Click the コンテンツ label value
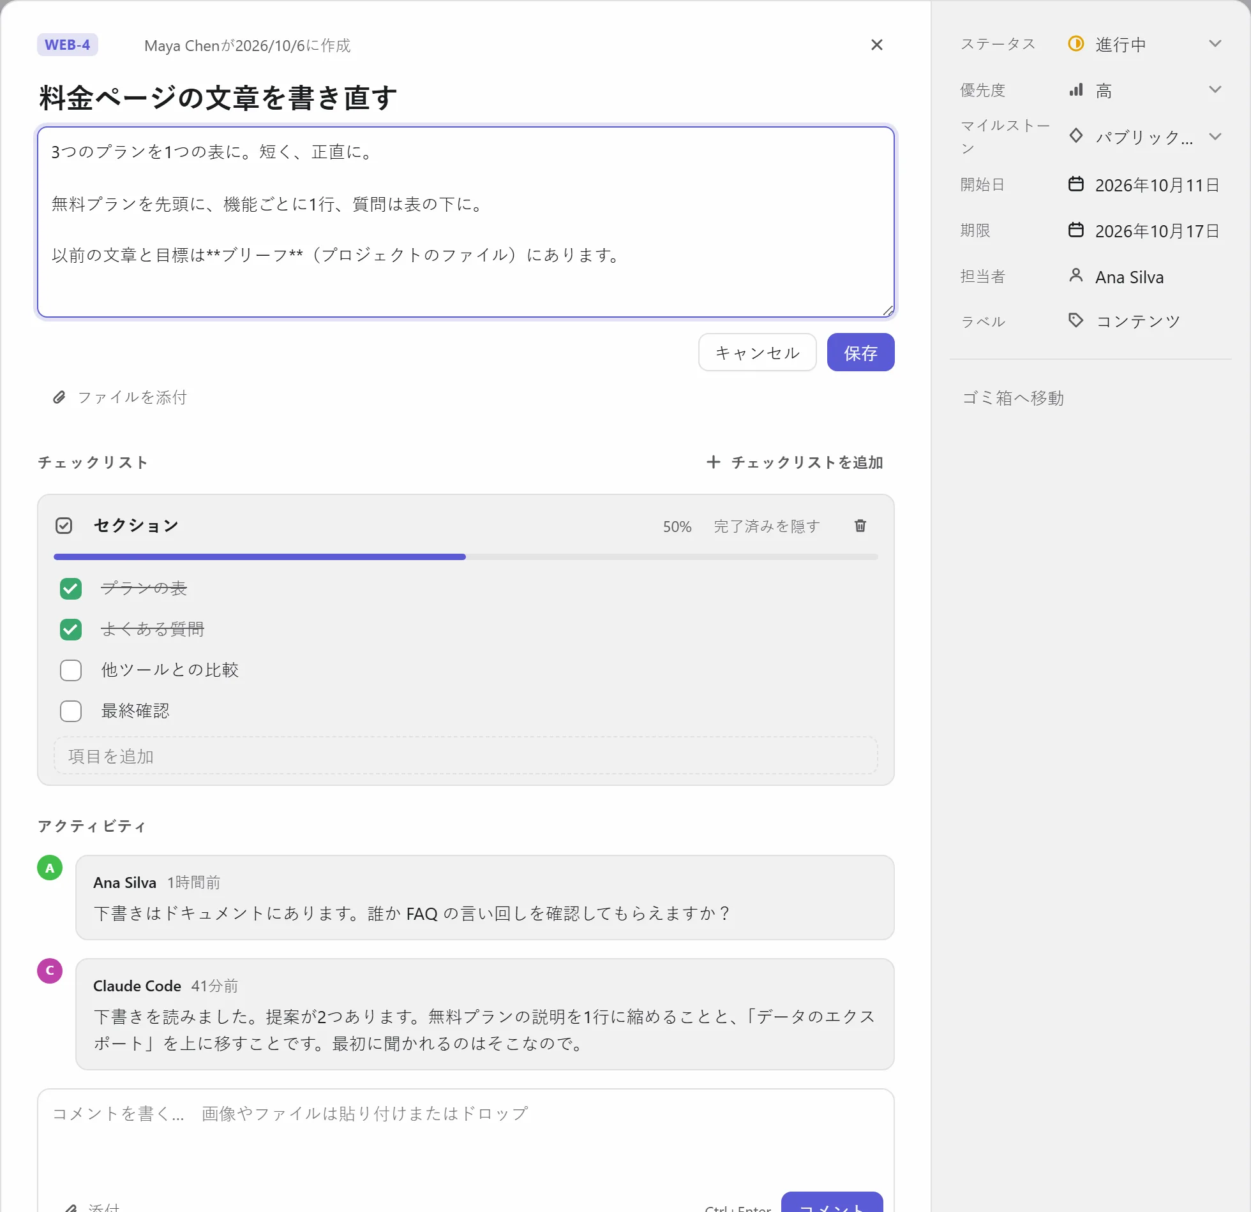 1137,321
